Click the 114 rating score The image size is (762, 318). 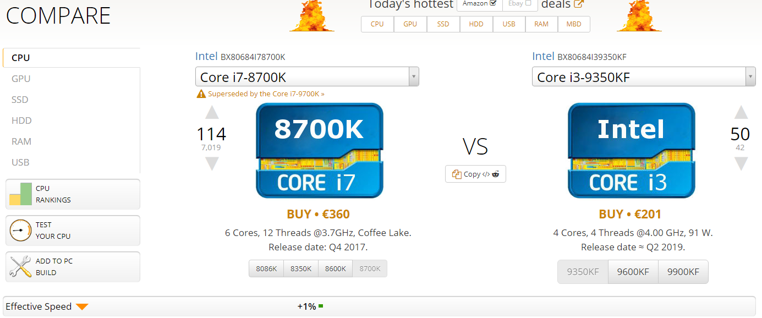click(x=212, y=134)
